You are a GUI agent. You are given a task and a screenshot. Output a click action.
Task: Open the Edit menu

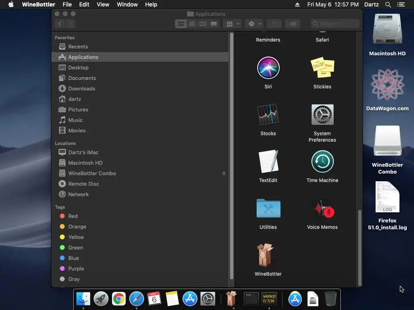[x=84, y=4]
